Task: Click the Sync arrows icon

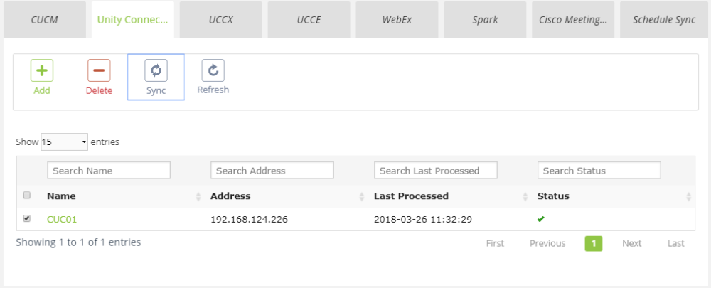Action: click(156, 71)
